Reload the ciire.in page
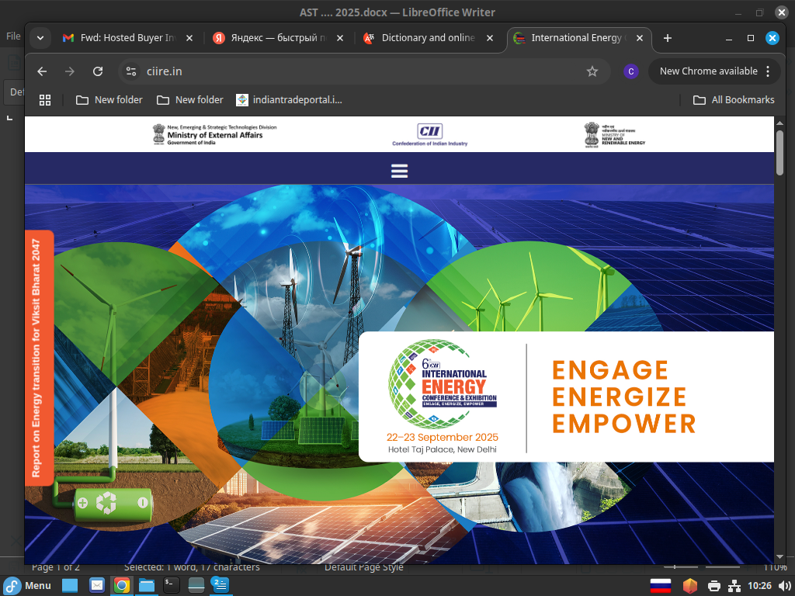Image resolution: width=795 pixels, height=596 pixels. coord(98,71)
